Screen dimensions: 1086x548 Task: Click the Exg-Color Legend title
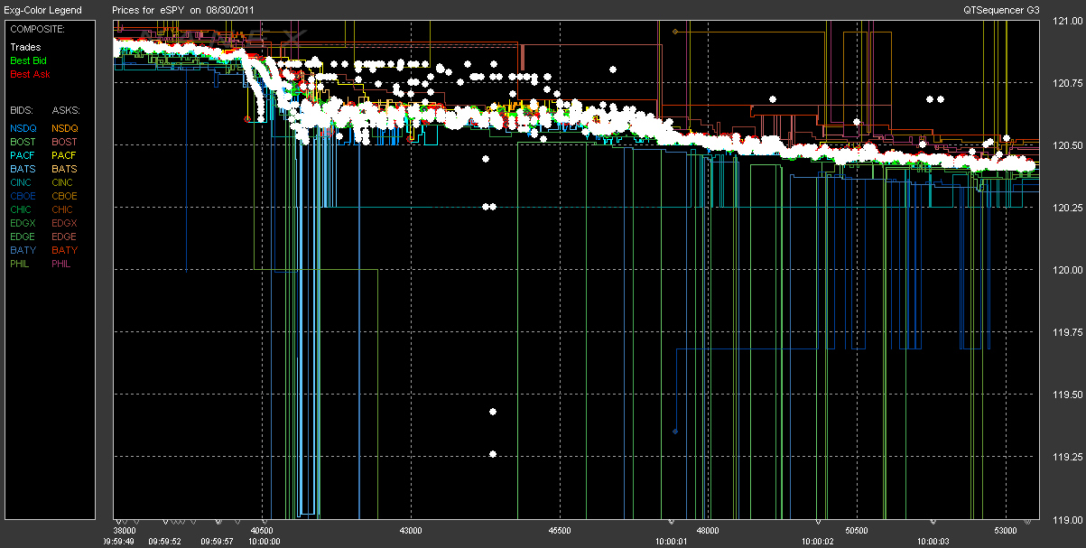click(42, 10)
